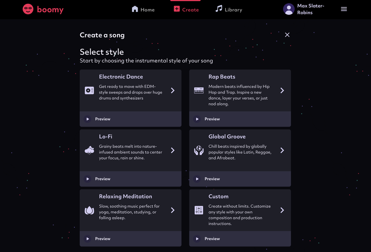Open the Create menu item
Image resolution: width=371 pixels, height=252 pixels.
186,9
